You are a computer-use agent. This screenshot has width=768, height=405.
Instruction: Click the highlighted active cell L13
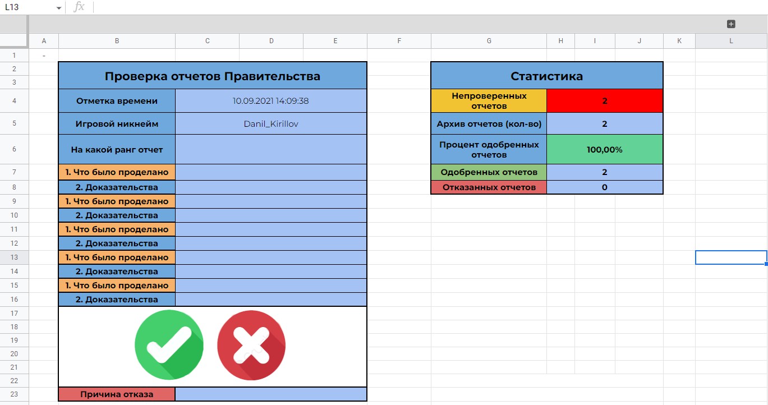[x=732, y=257]
